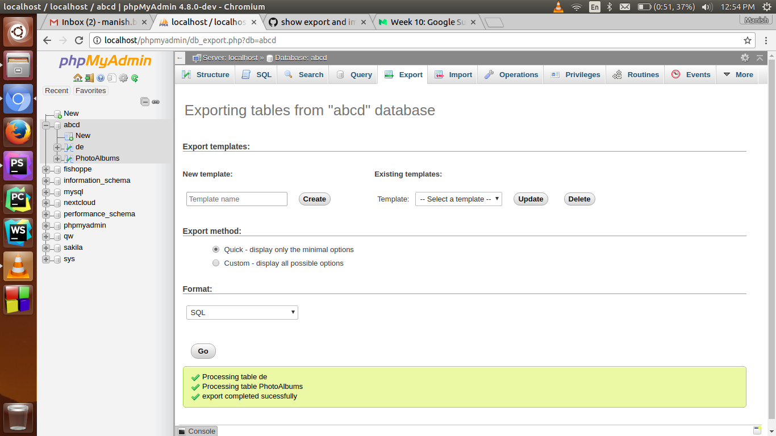
Task: Expand the mysql database node
Action: pos(46,192)
